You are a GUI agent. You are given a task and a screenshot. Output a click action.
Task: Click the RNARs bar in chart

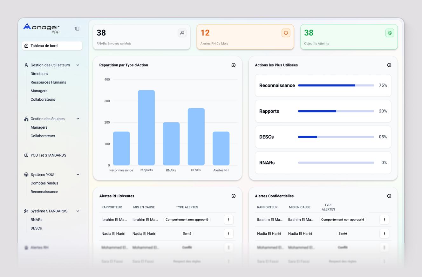(x=171, y=144)
